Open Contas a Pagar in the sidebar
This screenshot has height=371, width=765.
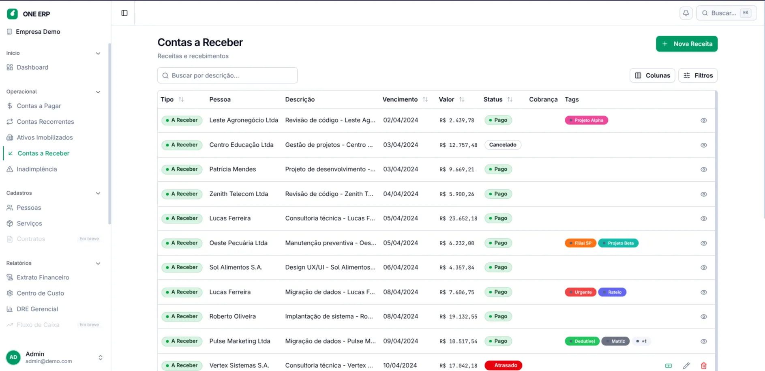coord(39,106)
